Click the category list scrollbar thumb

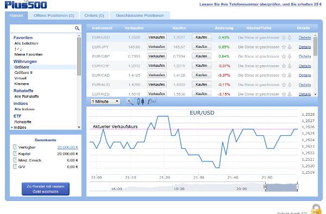pos(79,56)
